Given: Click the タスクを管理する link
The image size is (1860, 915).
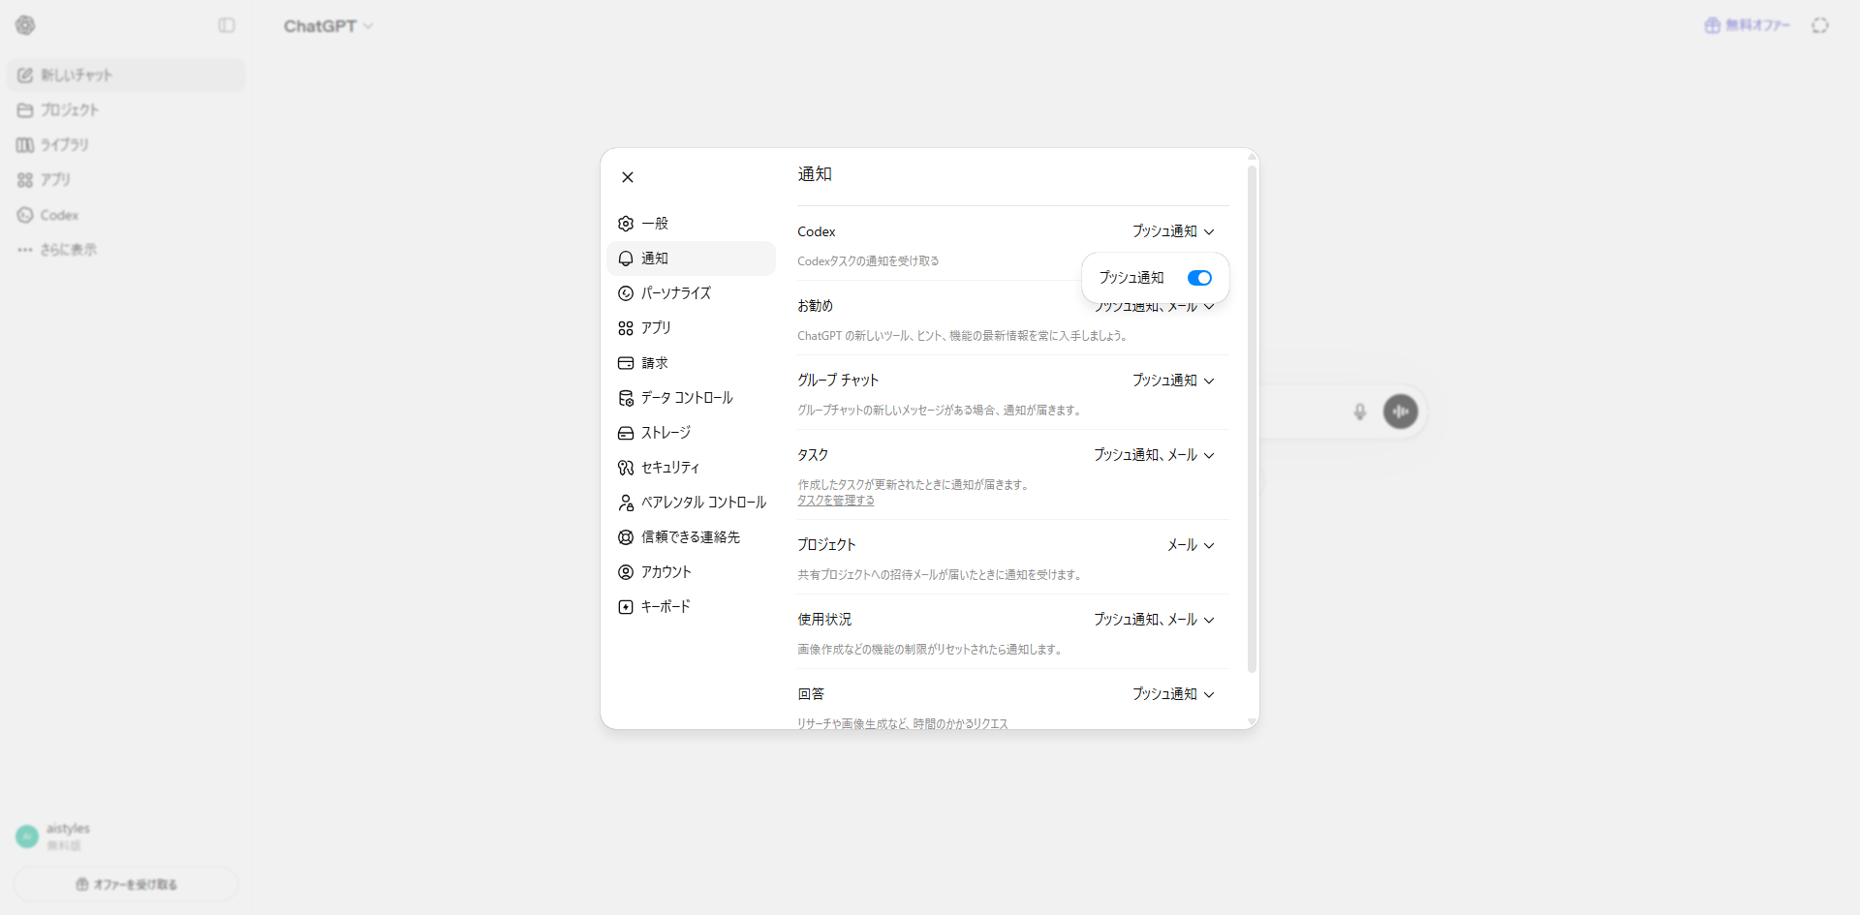Looking at the screenshot, I should click(836, 501).
